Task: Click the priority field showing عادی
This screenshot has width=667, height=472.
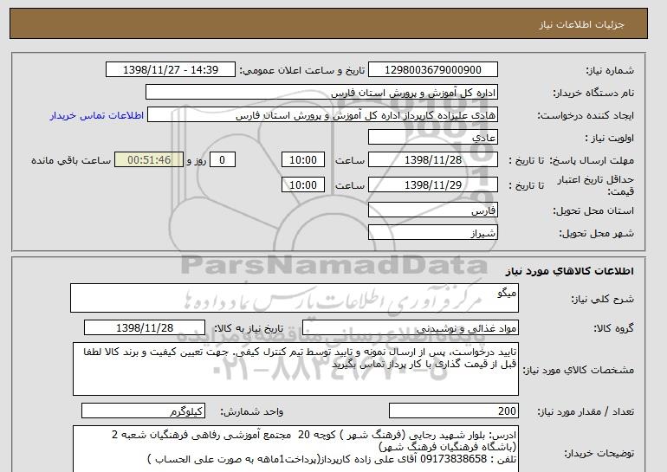Action: 432,138
